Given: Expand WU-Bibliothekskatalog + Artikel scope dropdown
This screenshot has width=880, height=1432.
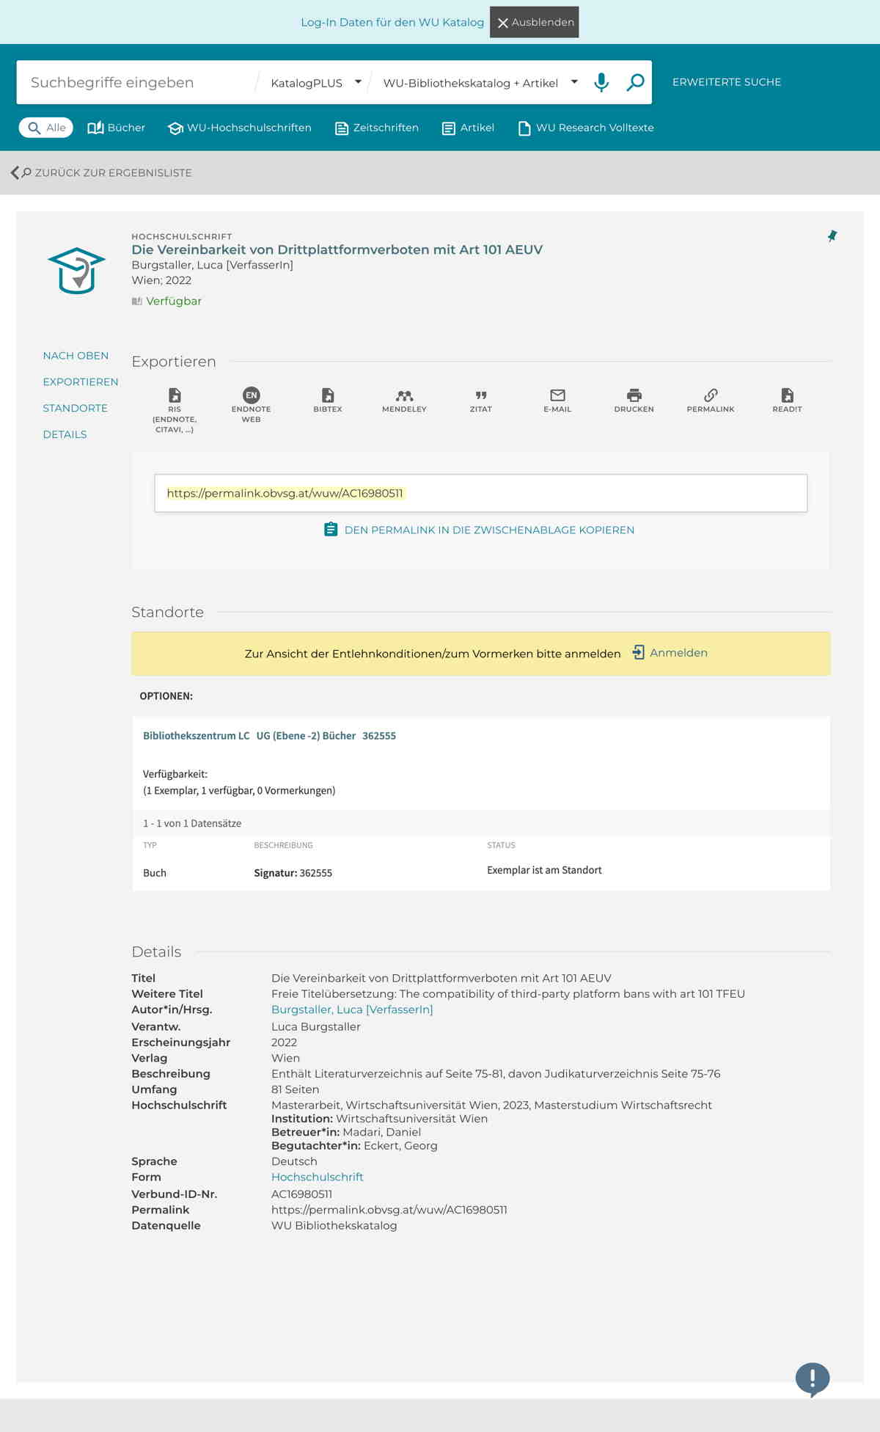Looking at the screenshot, I should 480,83.
